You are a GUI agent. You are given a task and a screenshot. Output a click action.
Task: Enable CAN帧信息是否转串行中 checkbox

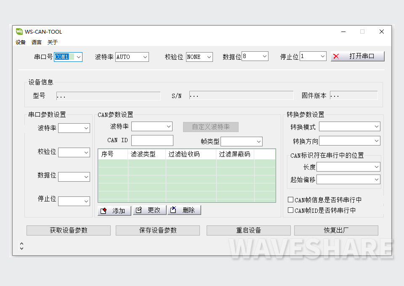[x=290, y=199]
